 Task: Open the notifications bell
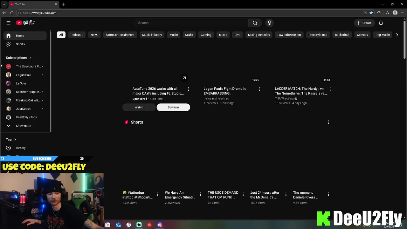pyautogui.click(x=381, y=23)
